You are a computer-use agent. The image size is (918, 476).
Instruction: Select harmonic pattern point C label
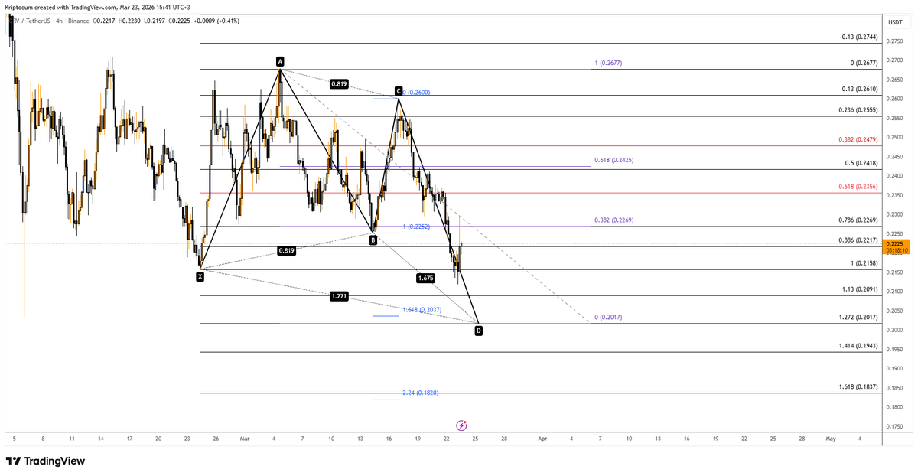coord(398,91)
